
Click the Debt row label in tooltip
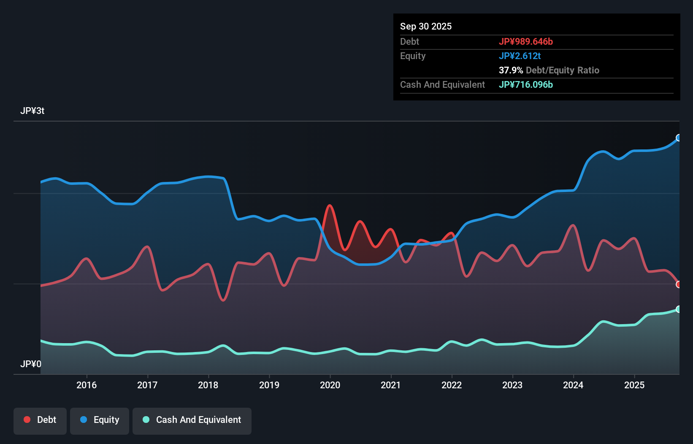point(409,41)
